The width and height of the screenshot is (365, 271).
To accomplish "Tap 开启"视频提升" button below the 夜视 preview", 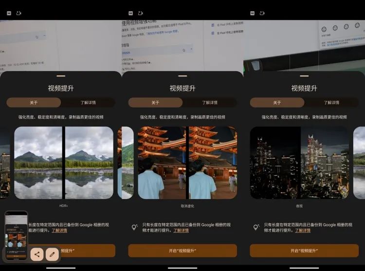I will tap(304, 251).
